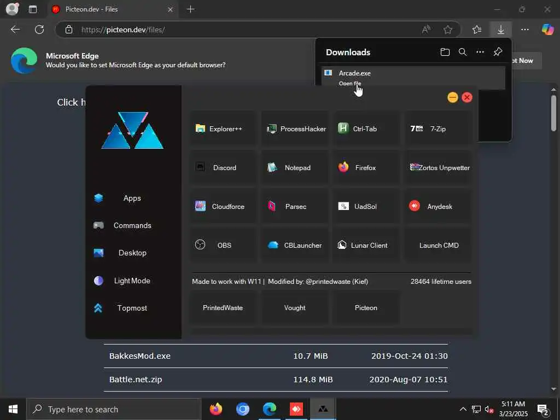Launch Ctrl-Tab app tile
Viewport: 560px width, 420px height.
[366, 129]
